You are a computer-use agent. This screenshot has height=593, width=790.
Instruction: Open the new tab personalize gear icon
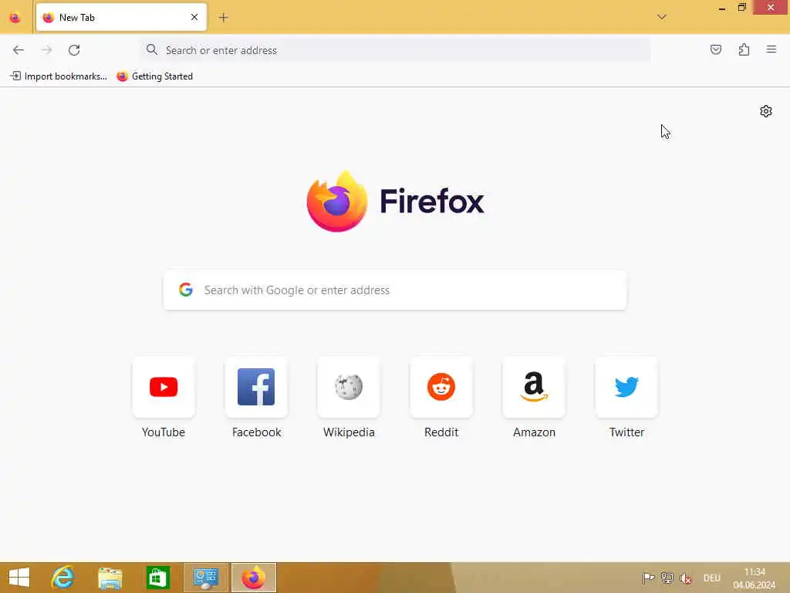[766, 111]
